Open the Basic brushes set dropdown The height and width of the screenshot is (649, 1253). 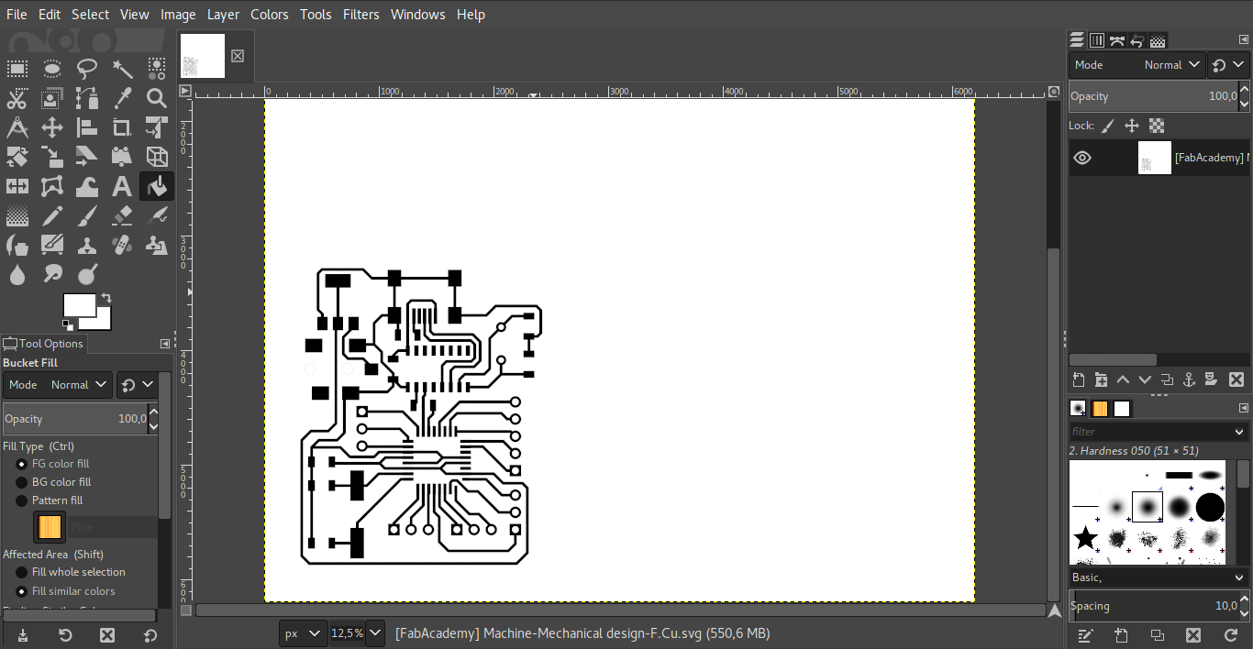[x=1158, y=577]
